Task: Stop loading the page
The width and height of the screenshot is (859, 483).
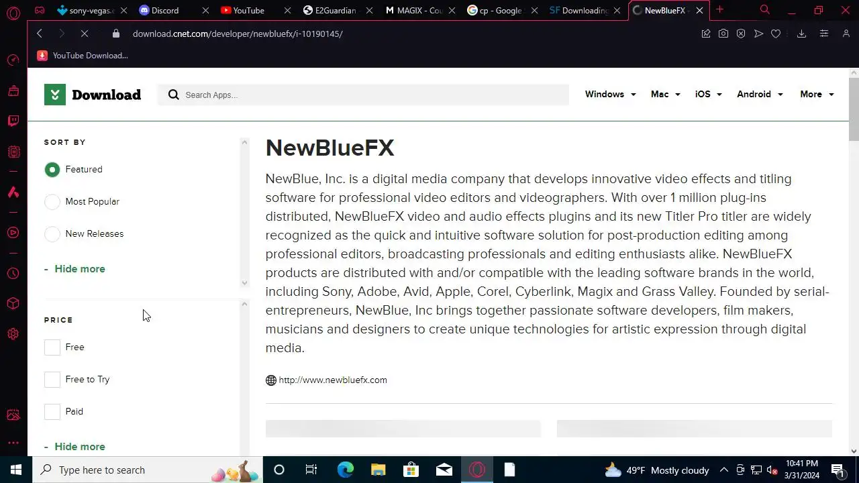Action: click(x=85, y=34)
